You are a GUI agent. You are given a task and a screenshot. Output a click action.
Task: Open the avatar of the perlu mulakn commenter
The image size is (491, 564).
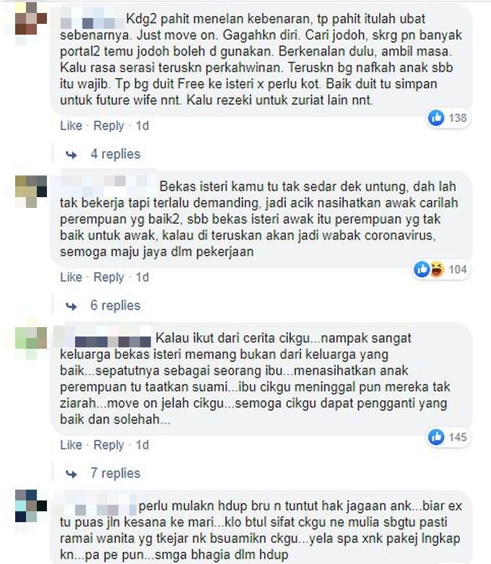[x=31, y=506]
